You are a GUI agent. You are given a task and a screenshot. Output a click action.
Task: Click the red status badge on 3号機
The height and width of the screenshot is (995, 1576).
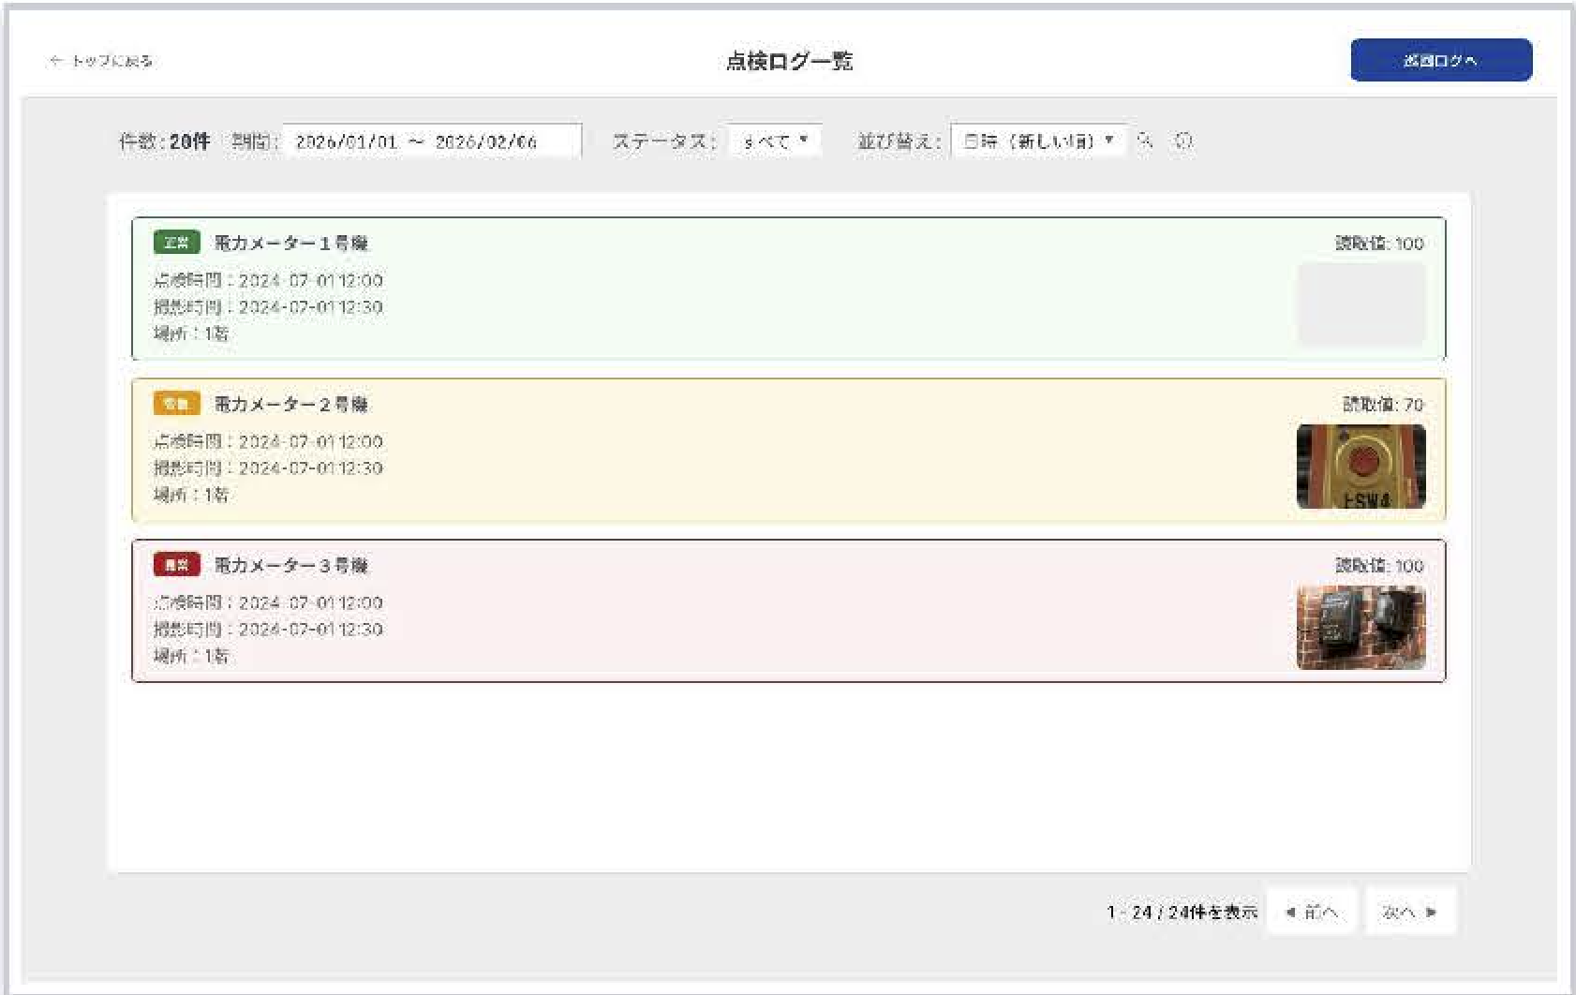coord(176,565)
